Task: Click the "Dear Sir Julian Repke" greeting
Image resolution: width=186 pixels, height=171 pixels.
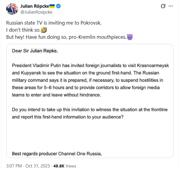Action: (35, 51)
